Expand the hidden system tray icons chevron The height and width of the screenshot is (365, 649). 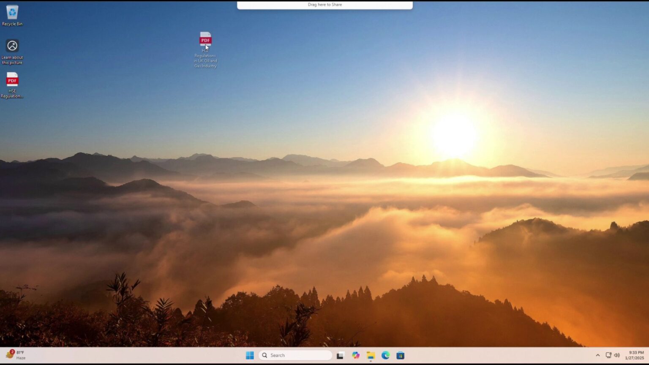597,355
